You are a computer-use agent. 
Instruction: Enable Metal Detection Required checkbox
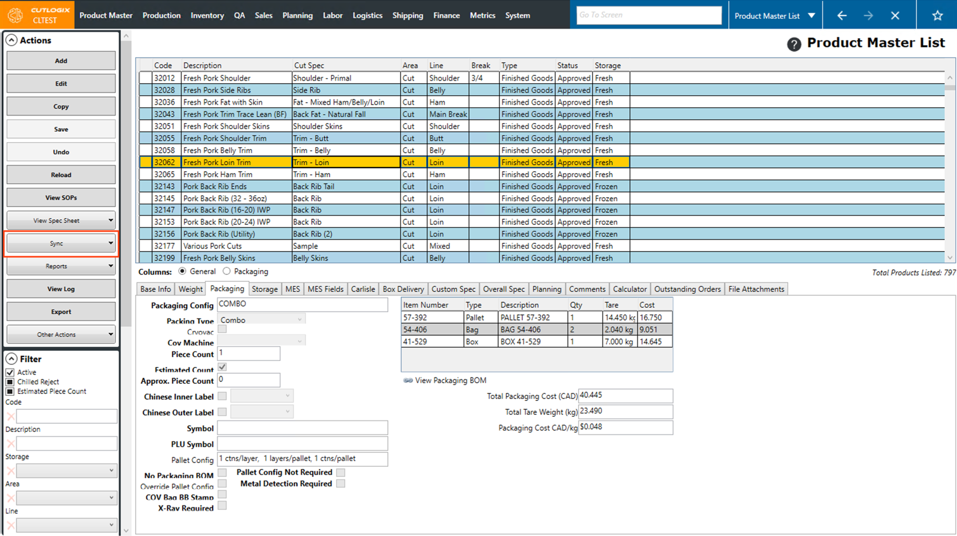341,483
